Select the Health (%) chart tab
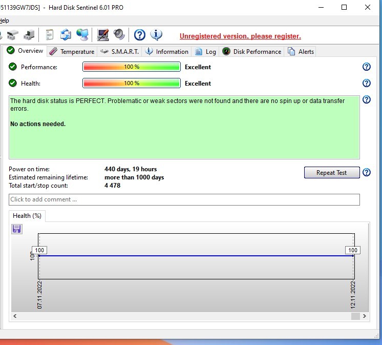 coord(27,216)
